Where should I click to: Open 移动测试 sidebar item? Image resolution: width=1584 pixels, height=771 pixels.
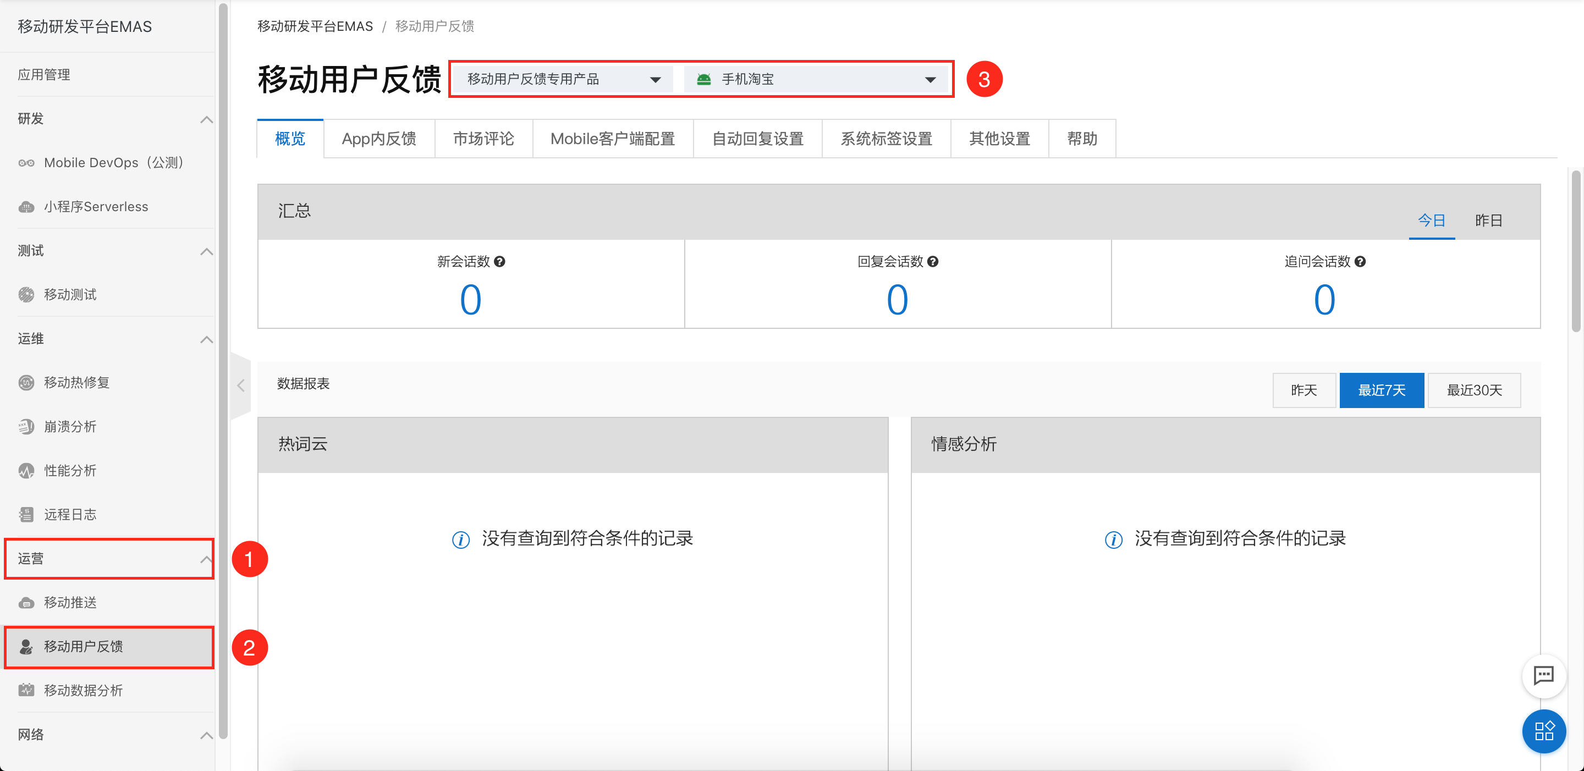[x=107, y=295]
